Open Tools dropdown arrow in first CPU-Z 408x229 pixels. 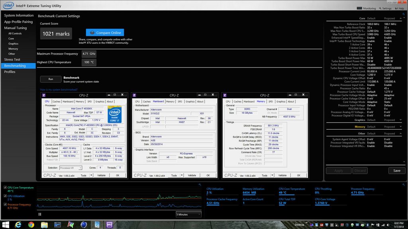(x=91, y=175)
